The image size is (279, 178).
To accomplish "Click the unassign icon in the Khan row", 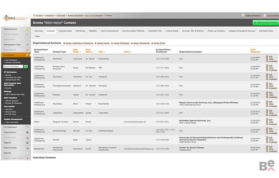I will (267, 106).
